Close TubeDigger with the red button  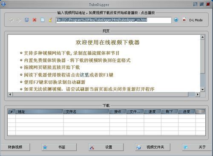(x=208, y=4)
